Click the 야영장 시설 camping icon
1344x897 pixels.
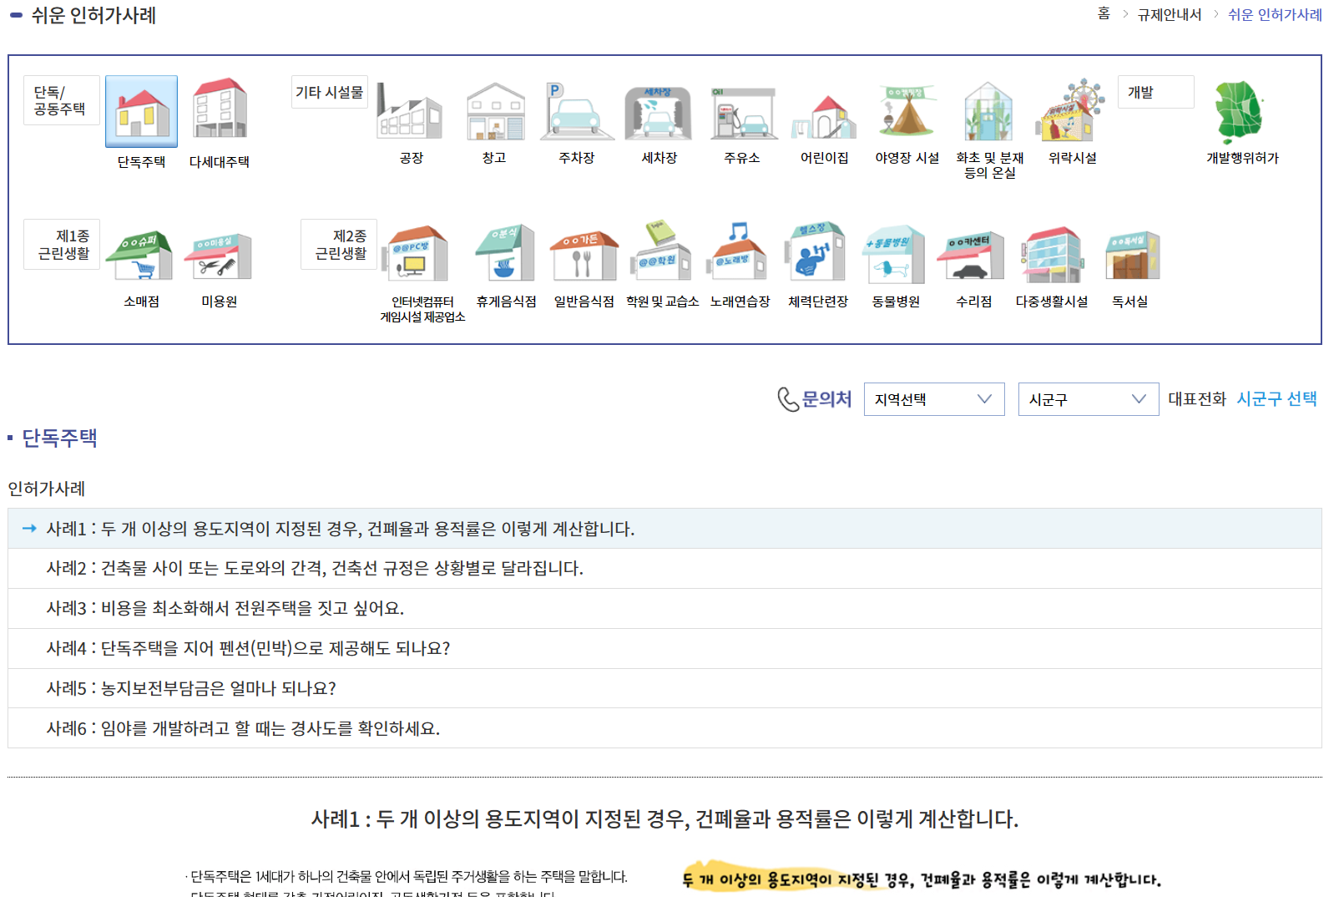(x=906, y=115)
